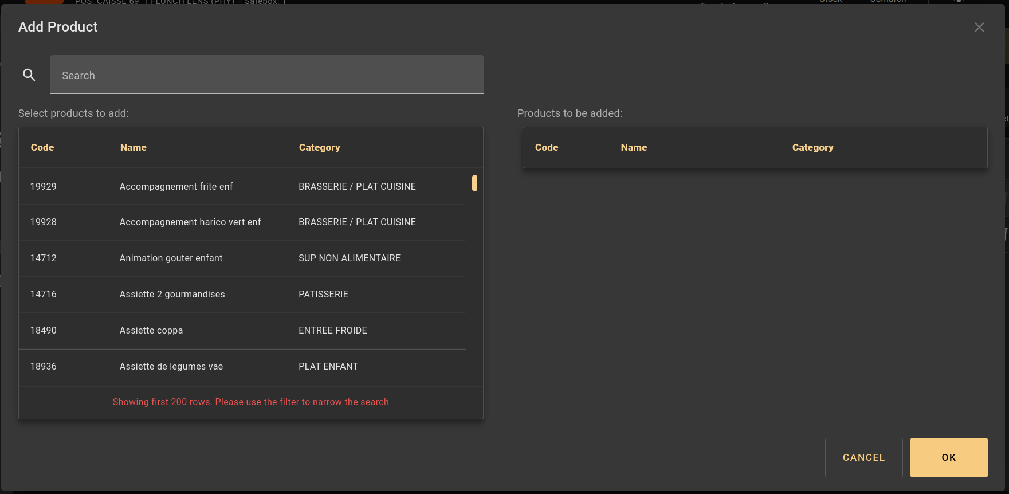Confirm with the OK button

click(948, 457)
